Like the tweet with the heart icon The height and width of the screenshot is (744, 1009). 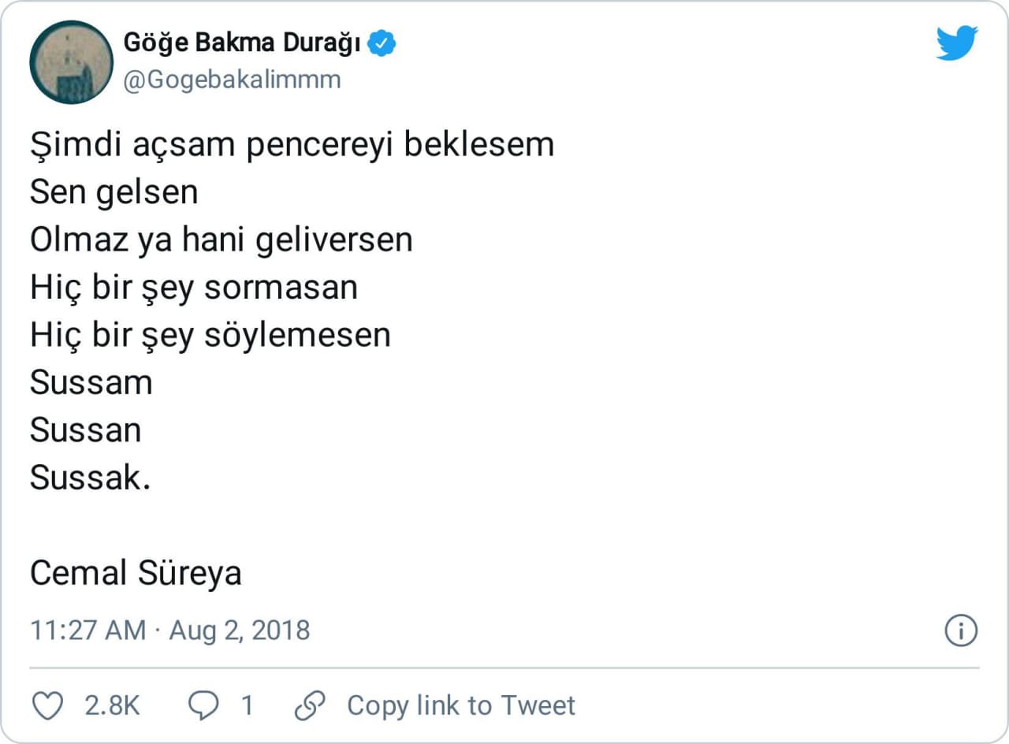(x=50, y=705)
